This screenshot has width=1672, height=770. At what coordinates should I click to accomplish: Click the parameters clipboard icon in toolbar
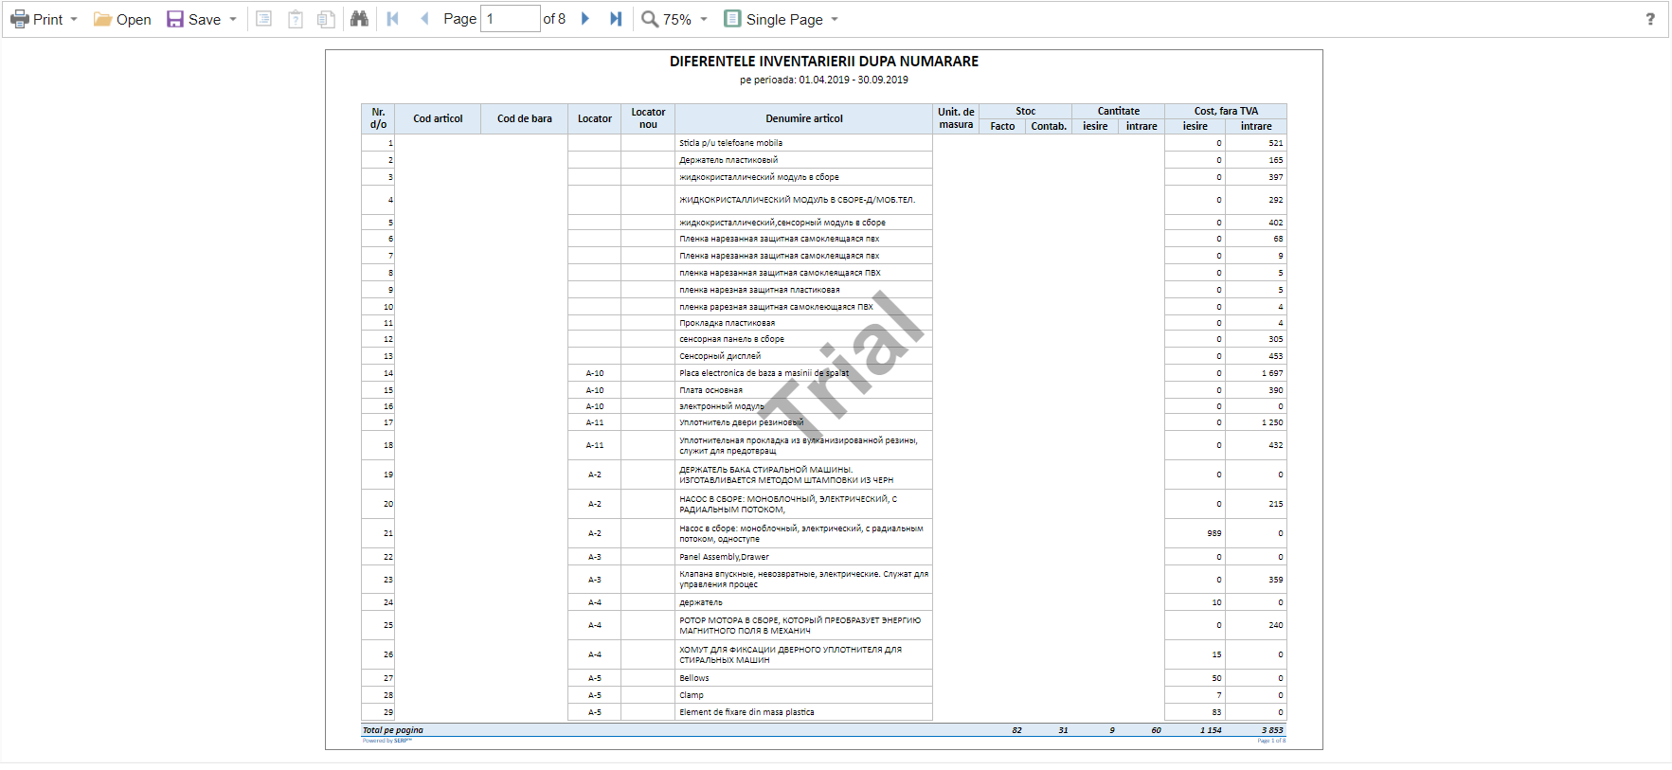296,19
